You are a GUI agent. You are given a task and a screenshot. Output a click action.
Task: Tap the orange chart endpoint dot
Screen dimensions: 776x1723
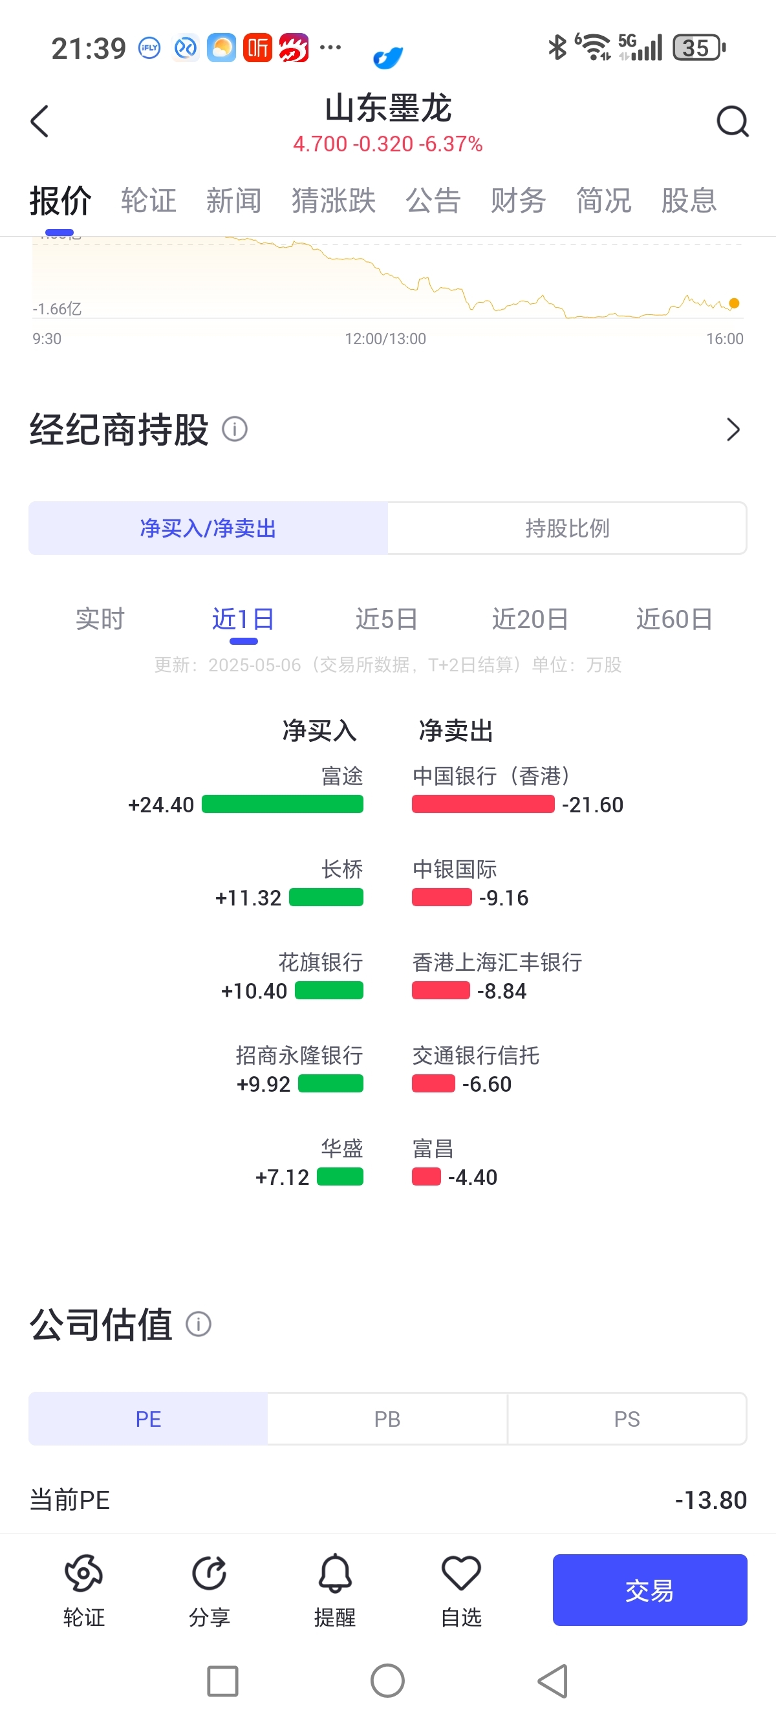coord(734,303)
